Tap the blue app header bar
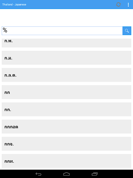Screen dimensions: 133x178 pyautogui.click(x=66, y=5)
